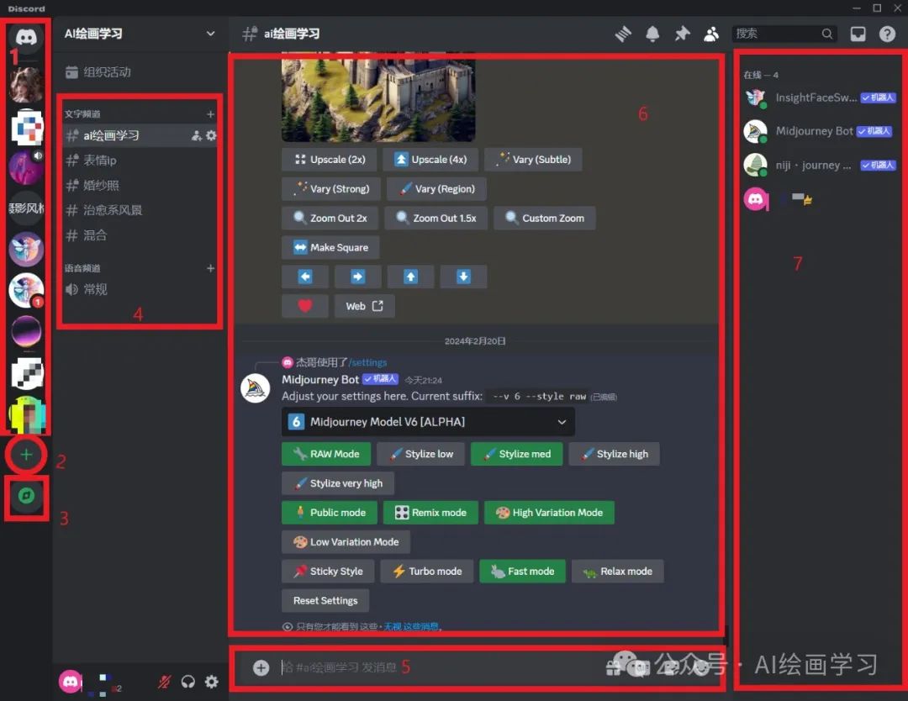
Task: Open User Settings gear icon
Action: coord(212,682)
